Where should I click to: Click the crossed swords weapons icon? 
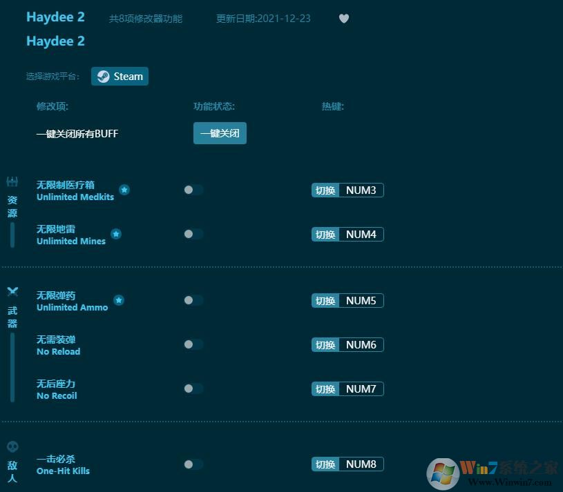pos(12,291)
